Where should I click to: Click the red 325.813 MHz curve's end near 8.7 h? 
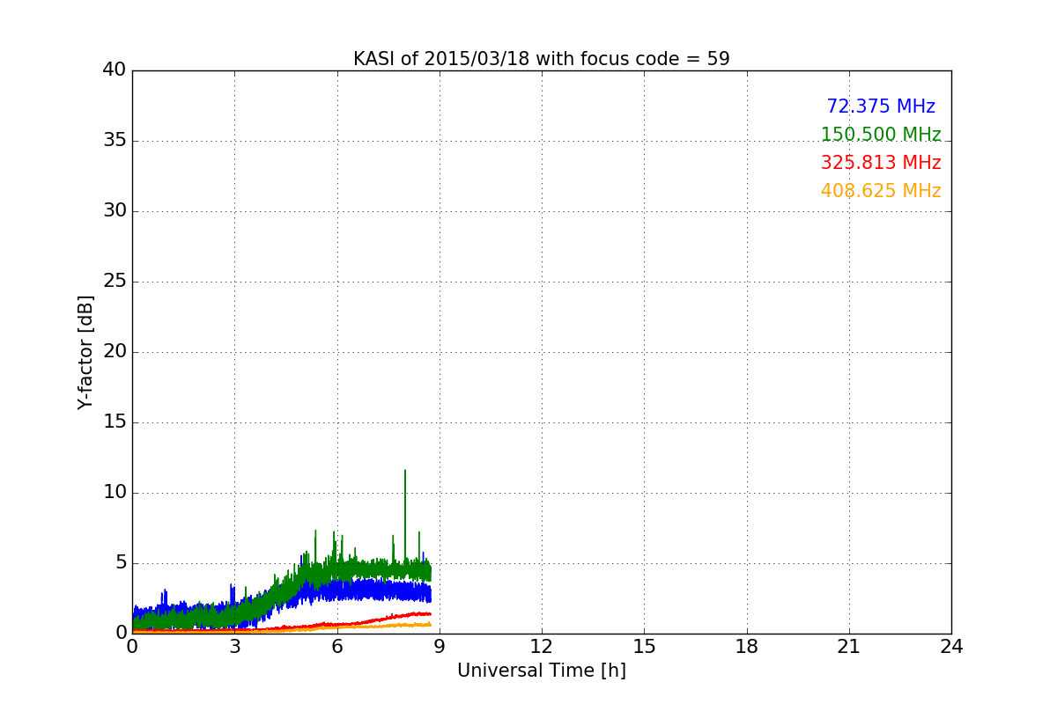pos(429,613)
